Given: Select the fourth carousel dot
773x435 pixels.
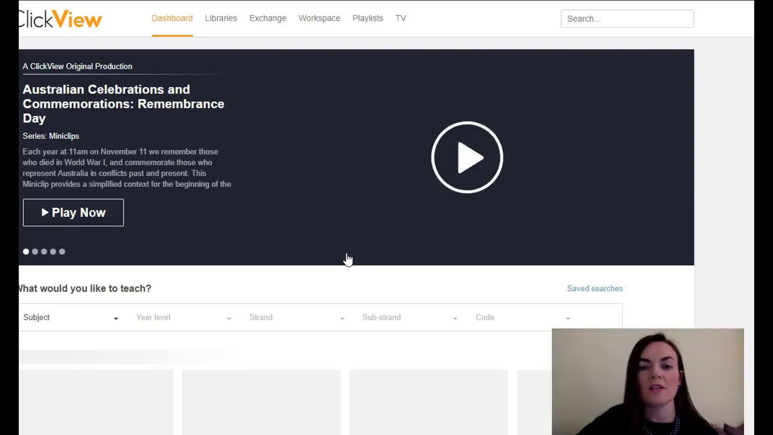Looking at the screenshot, I should (53, 251).
